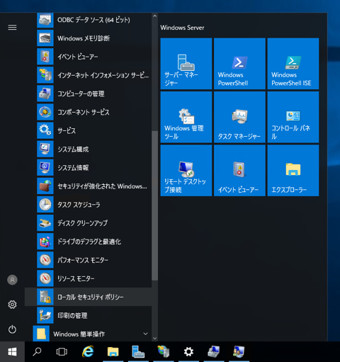This screenshot has width=340, height=362.
Task: Select the システム構成 text entry
Action: (x=73, y=149)
